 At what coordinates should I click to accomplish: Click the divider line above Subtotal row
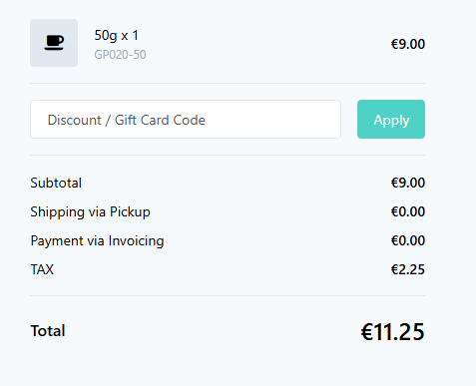228,155
